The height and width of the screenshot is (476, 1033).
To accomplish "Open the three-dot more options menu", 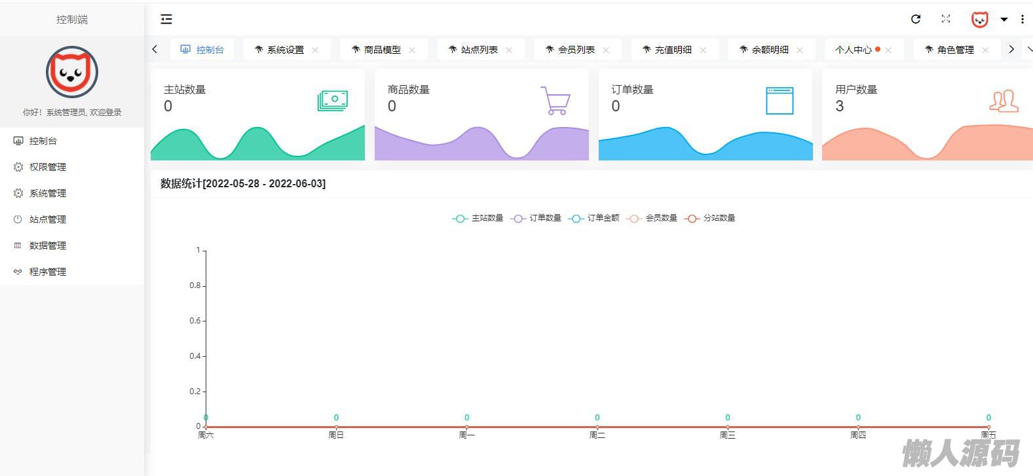I will coord(1023,20).
